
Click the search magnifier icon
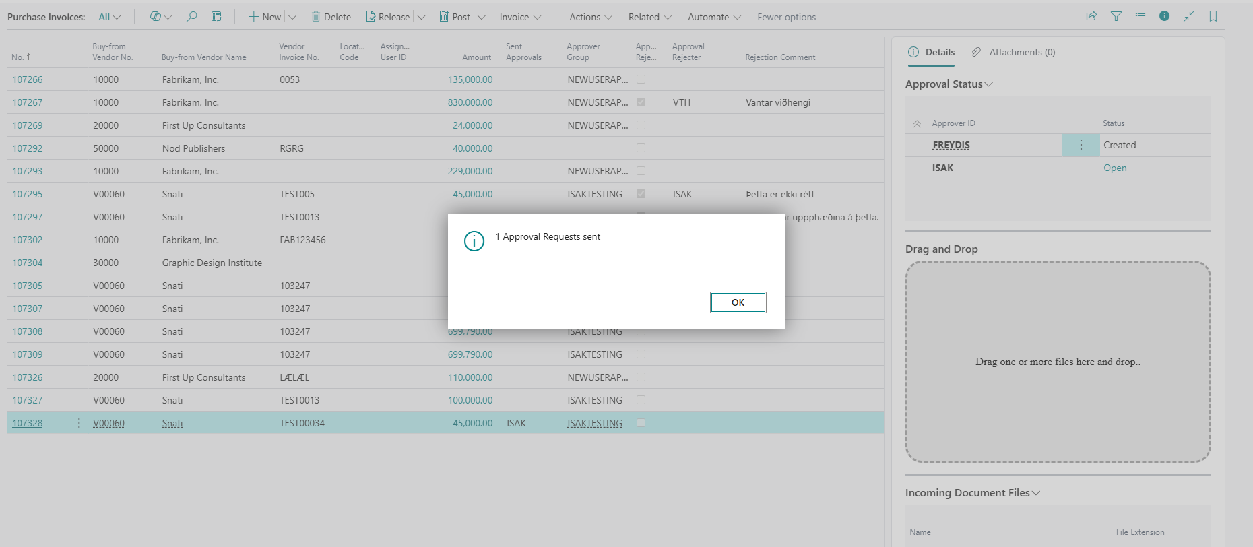pos(192,17)
